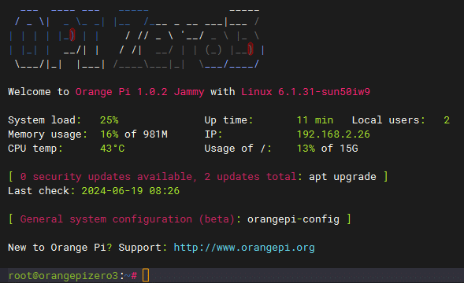Click the 'of 981M' memory total text

pyautogui.click(x=146, y=134)
